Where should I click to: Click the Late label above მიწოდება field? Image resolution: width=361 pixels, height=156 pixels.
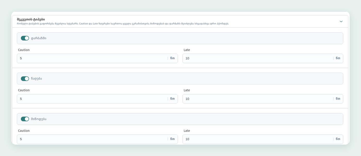point(187,131)
